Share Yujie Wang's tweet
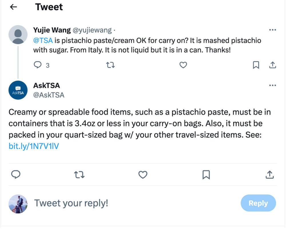Image resolution: width=286 pixels, height=231 pixels. (x=273, y=65)
